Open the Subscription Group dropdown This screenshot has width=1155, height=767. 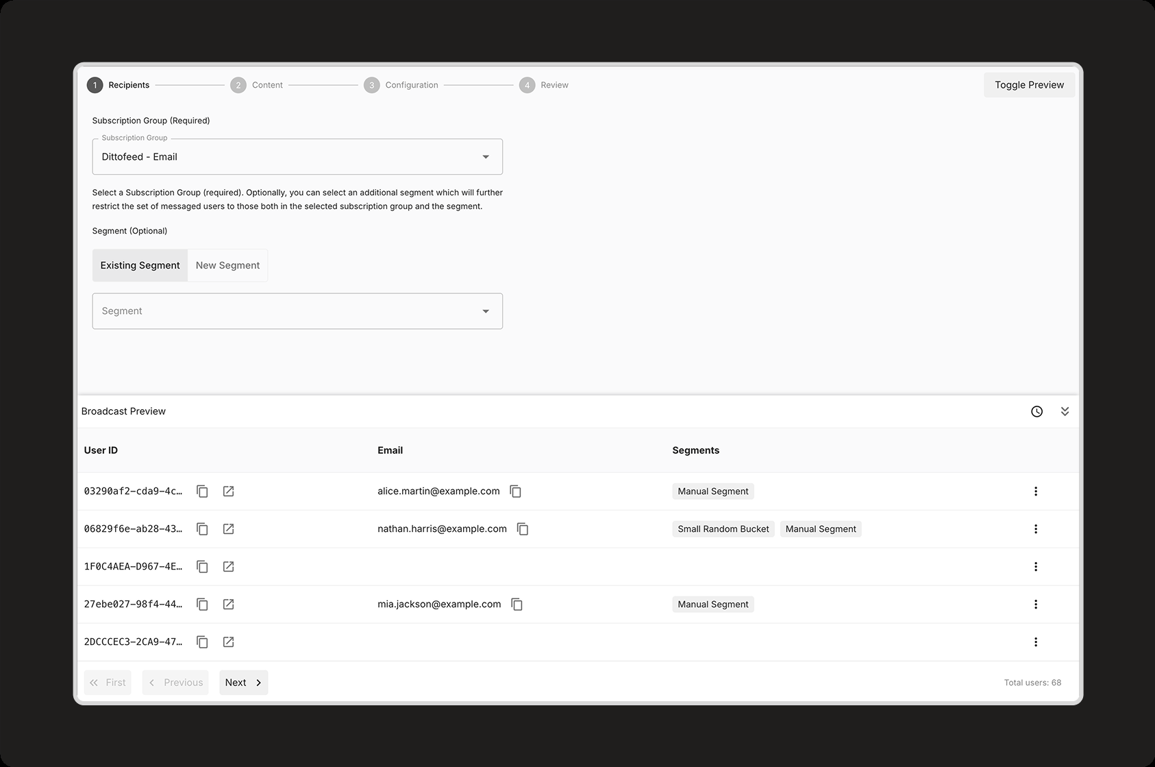coord(297,157)
